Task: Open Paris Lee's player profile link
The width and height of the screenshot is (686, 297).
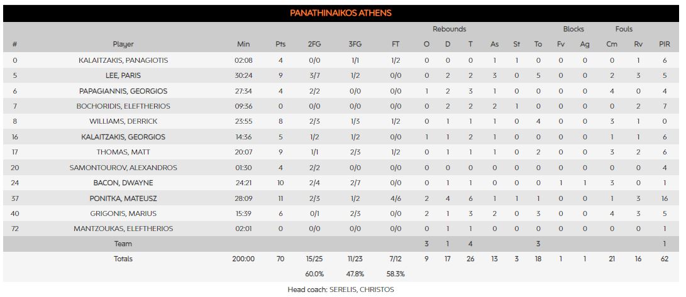Action: 123,75
